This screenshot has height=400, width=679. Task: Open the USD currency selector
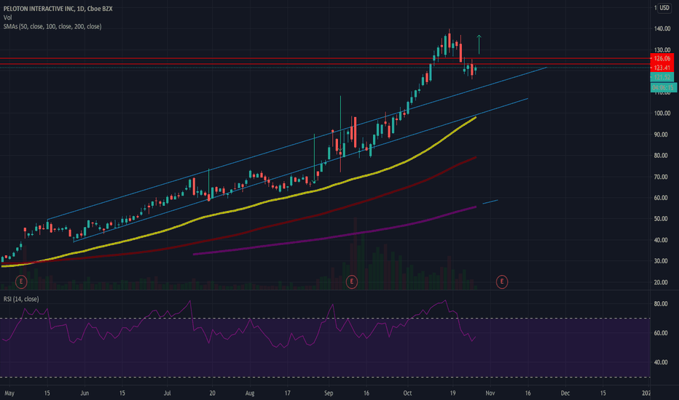[x=664, y=8]
